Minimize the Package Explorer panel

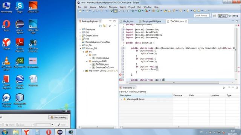110,21
